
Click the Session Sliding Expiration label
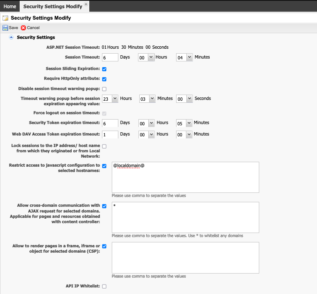[73, 69]
